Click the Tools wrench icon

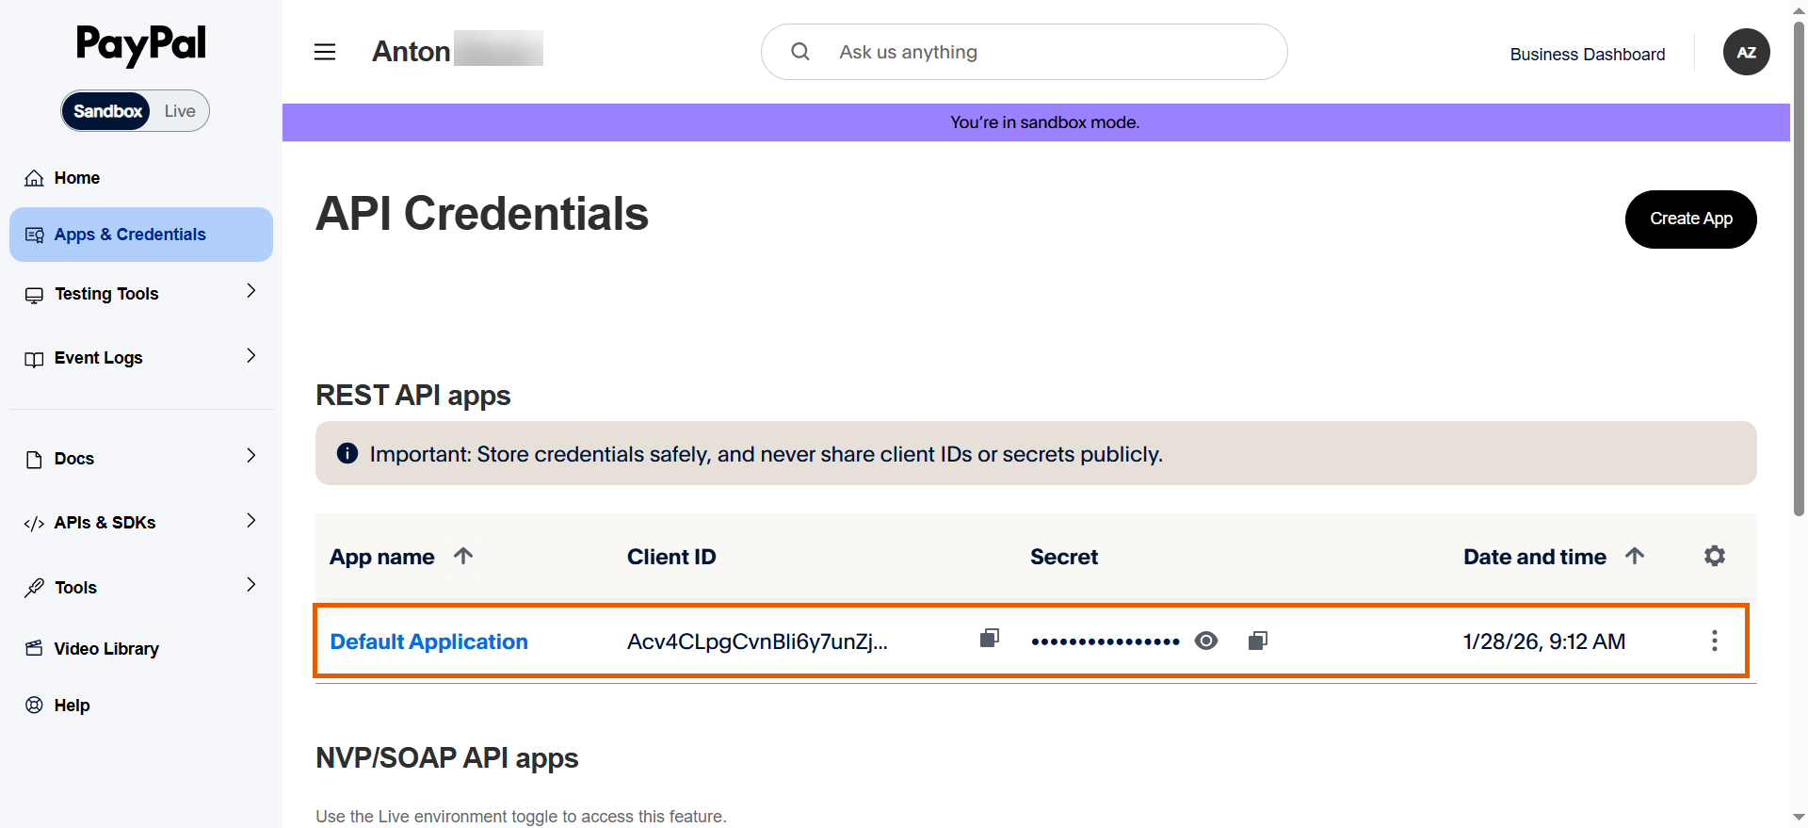pyautogui.click(x=34, y=588)
